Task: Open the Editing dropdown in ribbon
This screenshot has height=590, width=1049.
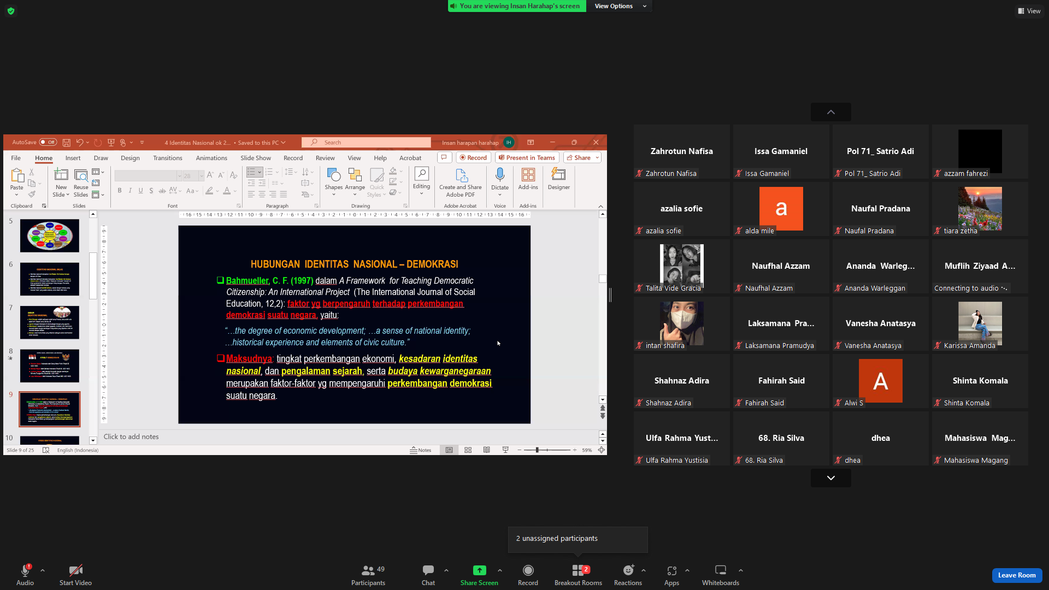Action: [x=421, y=181]
